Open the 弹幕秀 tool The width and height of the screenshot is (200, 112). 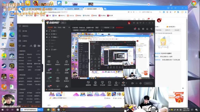pyautogui.click(x=58, y=79)
